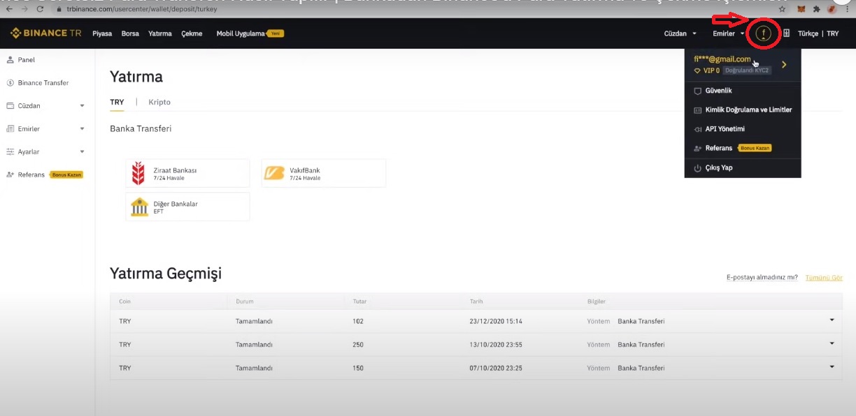The width and height of the screenshot is (856, 416).
Task: Click the user profile avatar icon
Action: click(x=763, y=34)
